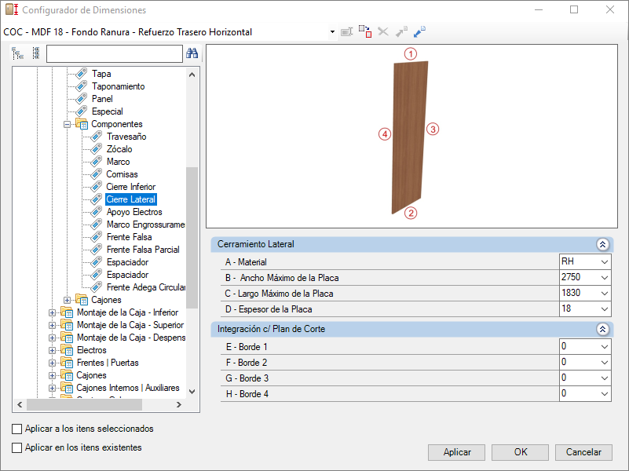Expand the Cajones Internos | Auxiliares node

coord(52,388)
